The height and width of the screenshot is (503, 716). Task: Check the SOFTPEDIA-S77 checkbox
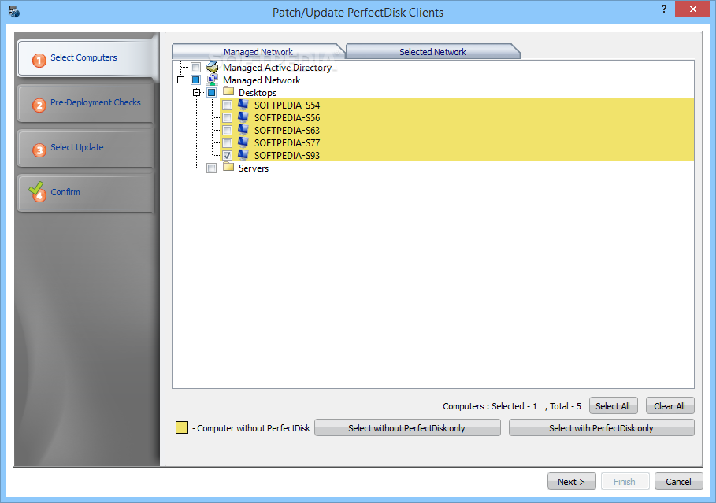click(228, 142)
